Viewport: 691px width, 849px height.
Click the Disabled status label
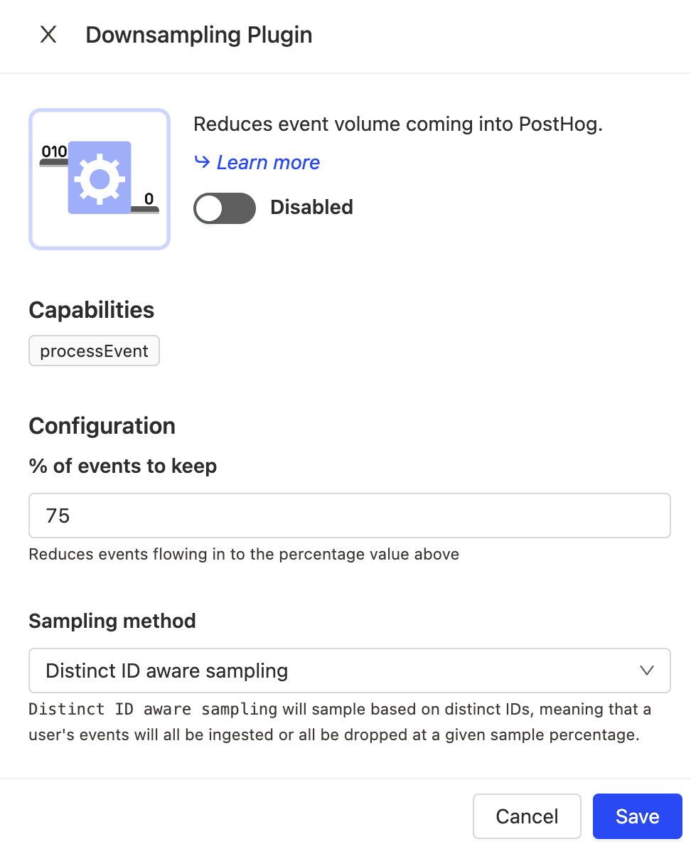point(311,208)
